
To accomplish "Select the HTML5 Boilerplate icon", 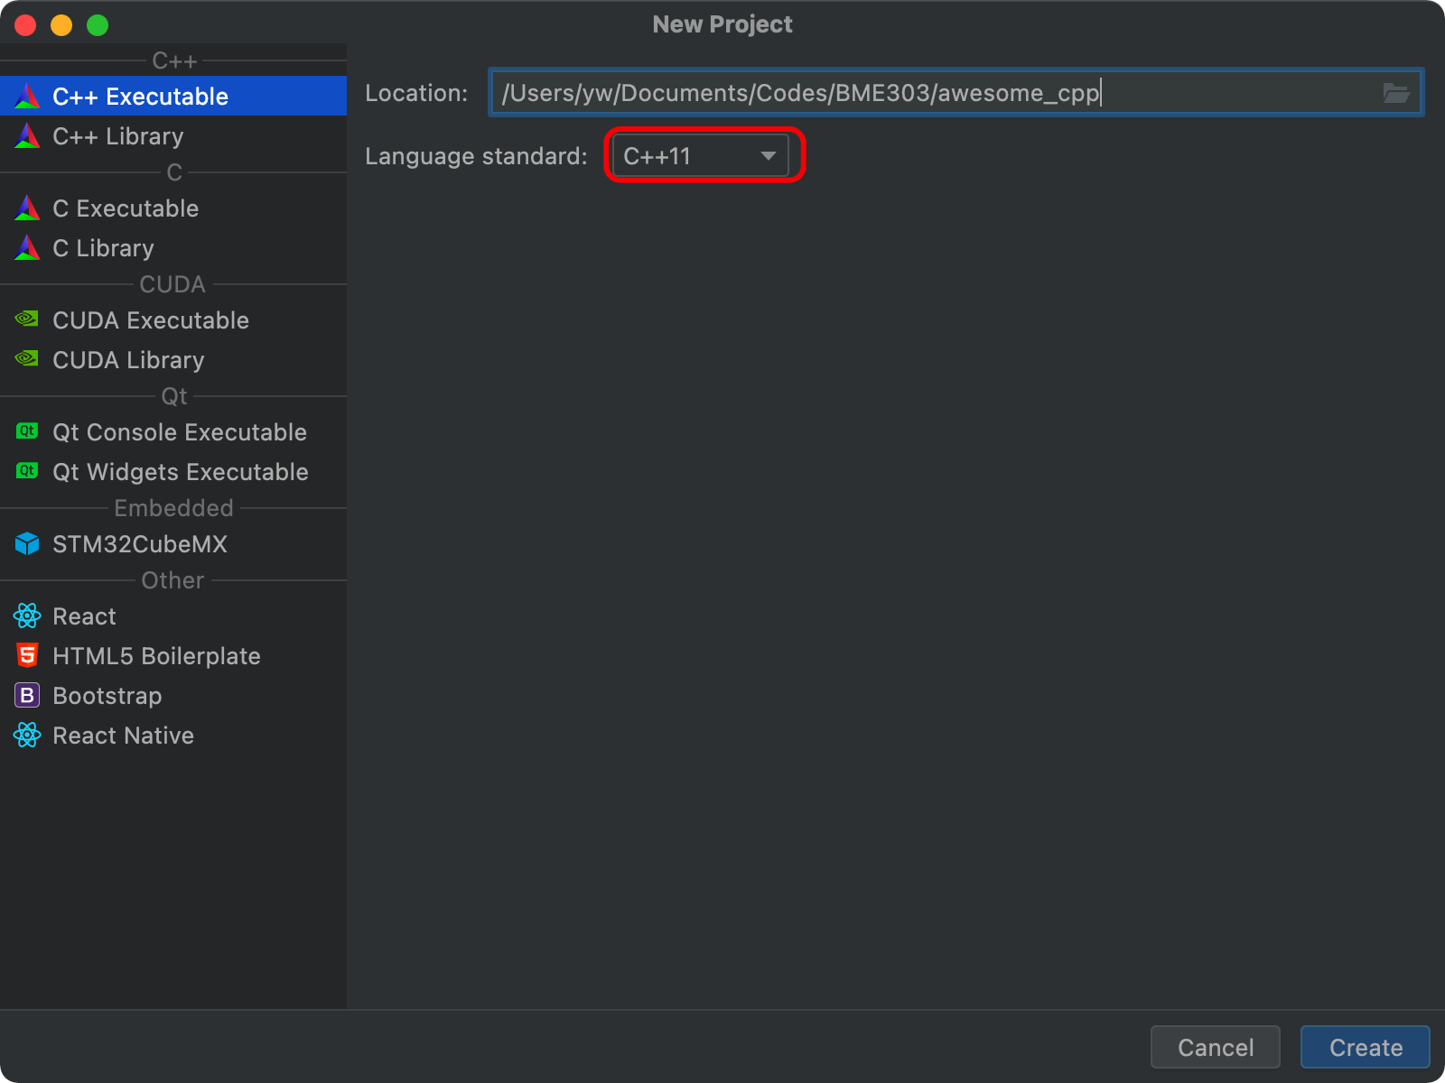I will click(26, 655).
